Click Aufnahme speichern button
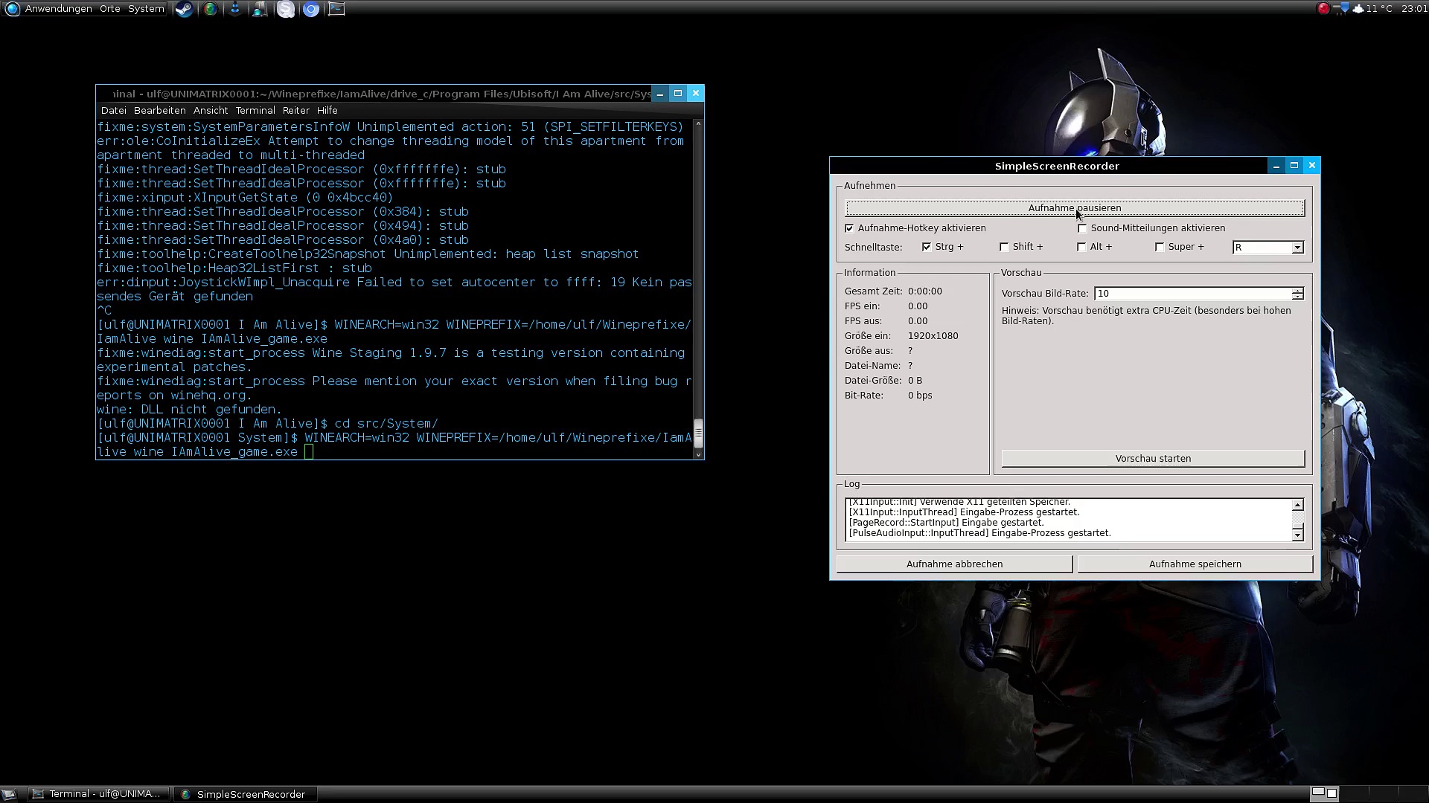The height and width of the screenshot is (803, 1429). click(1195, 564)
